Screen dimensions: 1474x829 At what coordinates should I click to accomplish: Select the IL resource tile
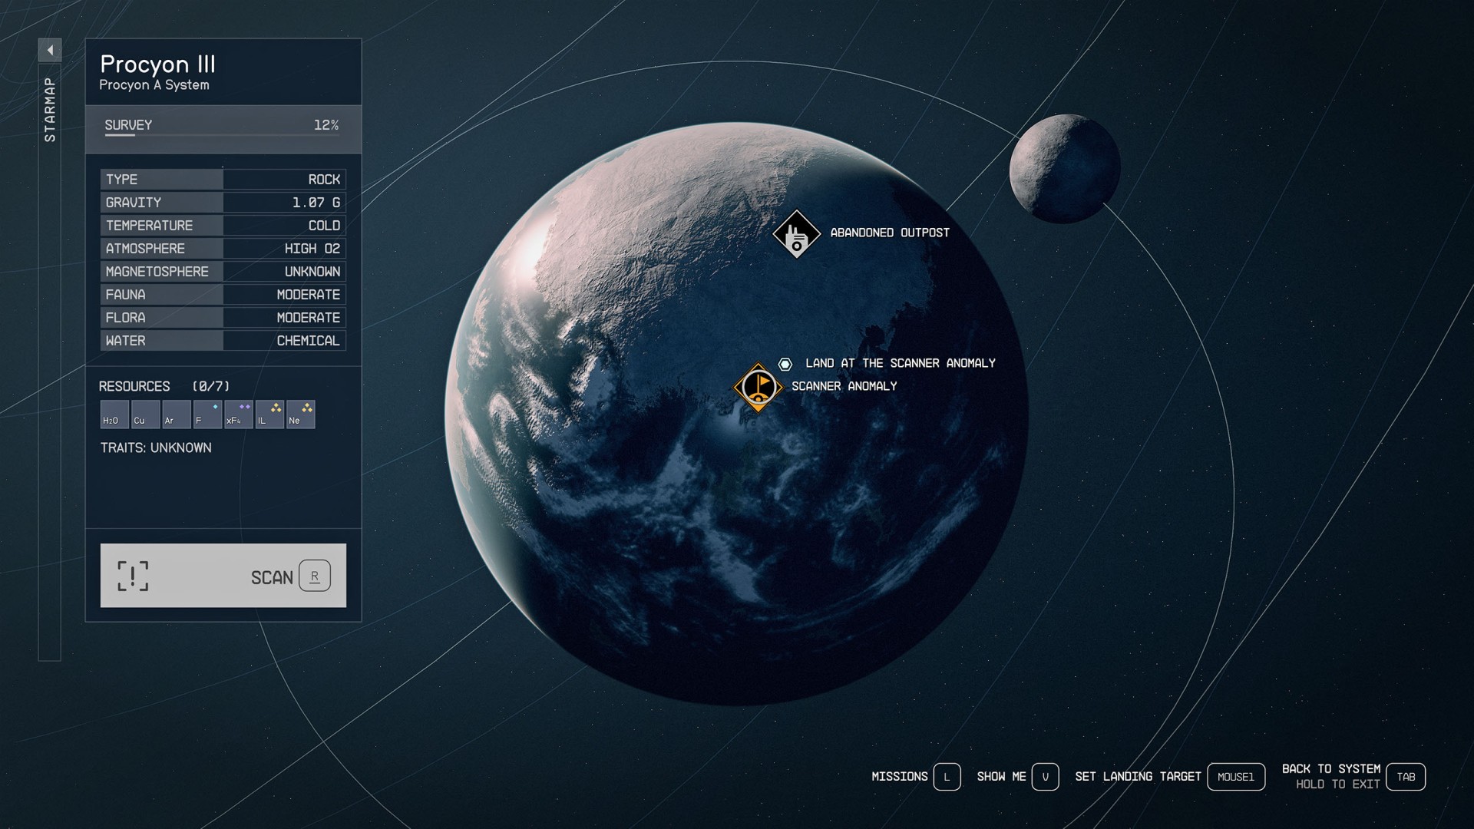269,414
